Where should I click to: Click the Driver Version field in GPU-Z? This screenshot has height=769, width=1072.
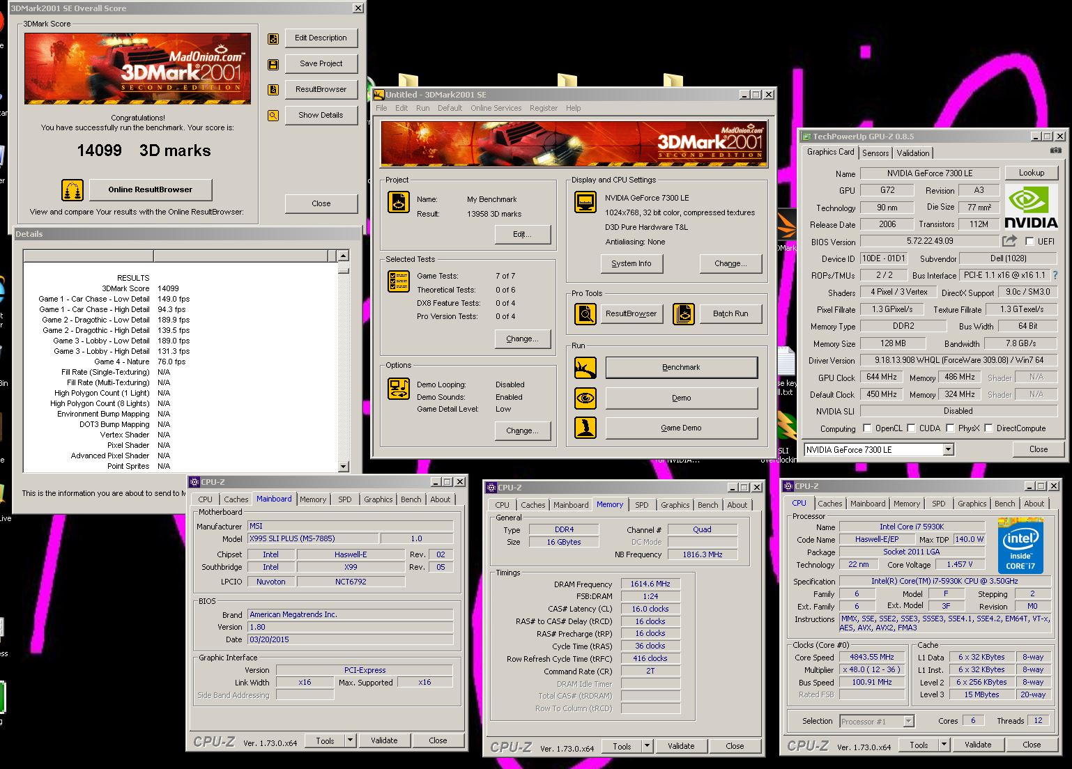pos(958,360)
